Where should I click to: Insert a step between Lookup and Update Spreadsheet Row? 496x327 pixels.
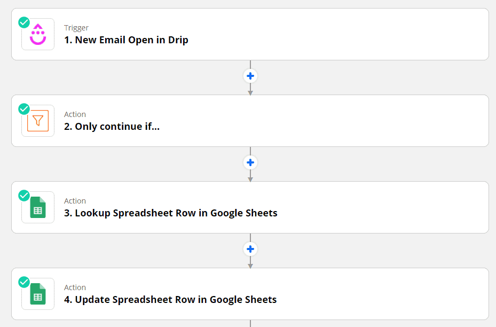point(250,249)
